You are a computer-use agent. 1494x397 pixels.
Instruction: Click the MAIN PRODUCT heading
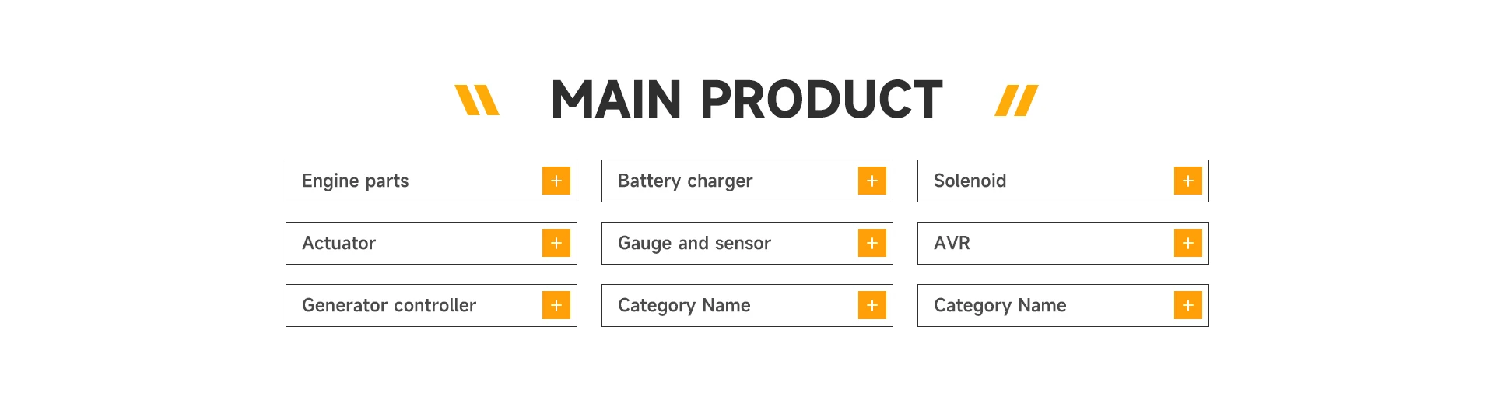pyautogui.click(x=746, y=100)
